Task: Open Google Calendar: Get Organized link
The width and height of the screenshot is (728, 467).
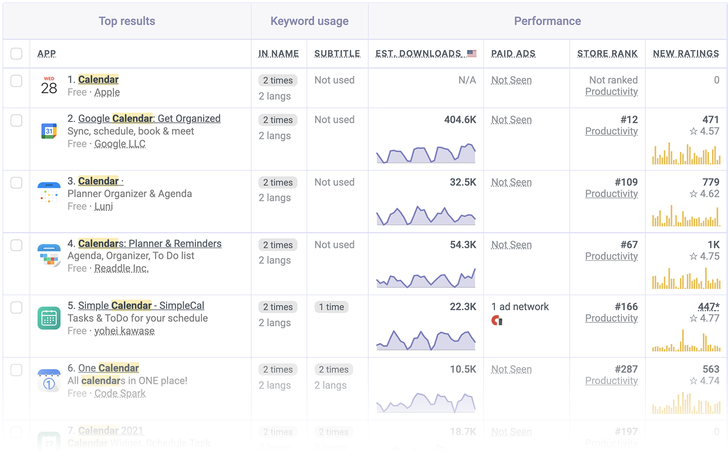Action: [149, 118]
